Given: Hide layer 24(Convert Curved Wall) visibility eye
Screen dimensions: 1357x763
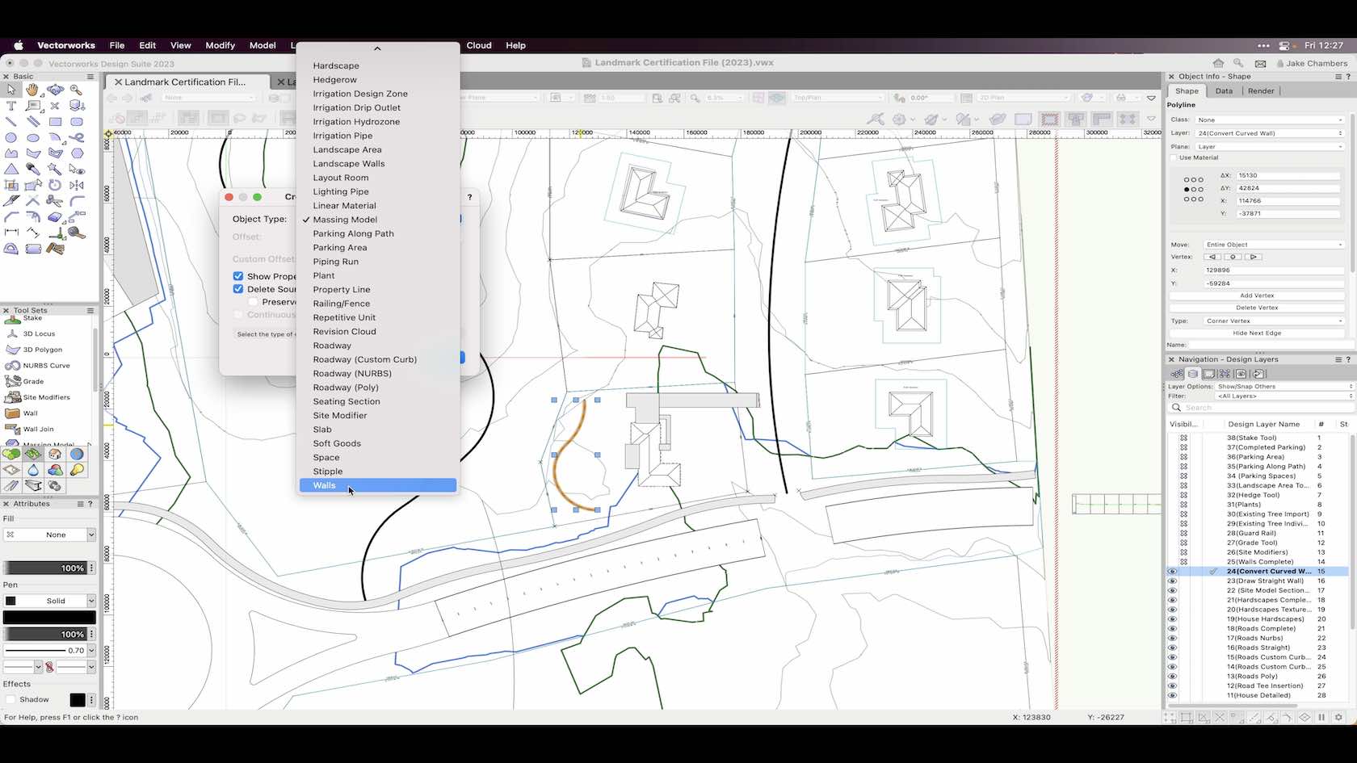Looking at the screenshot, I should click(x=1172, y=572).
